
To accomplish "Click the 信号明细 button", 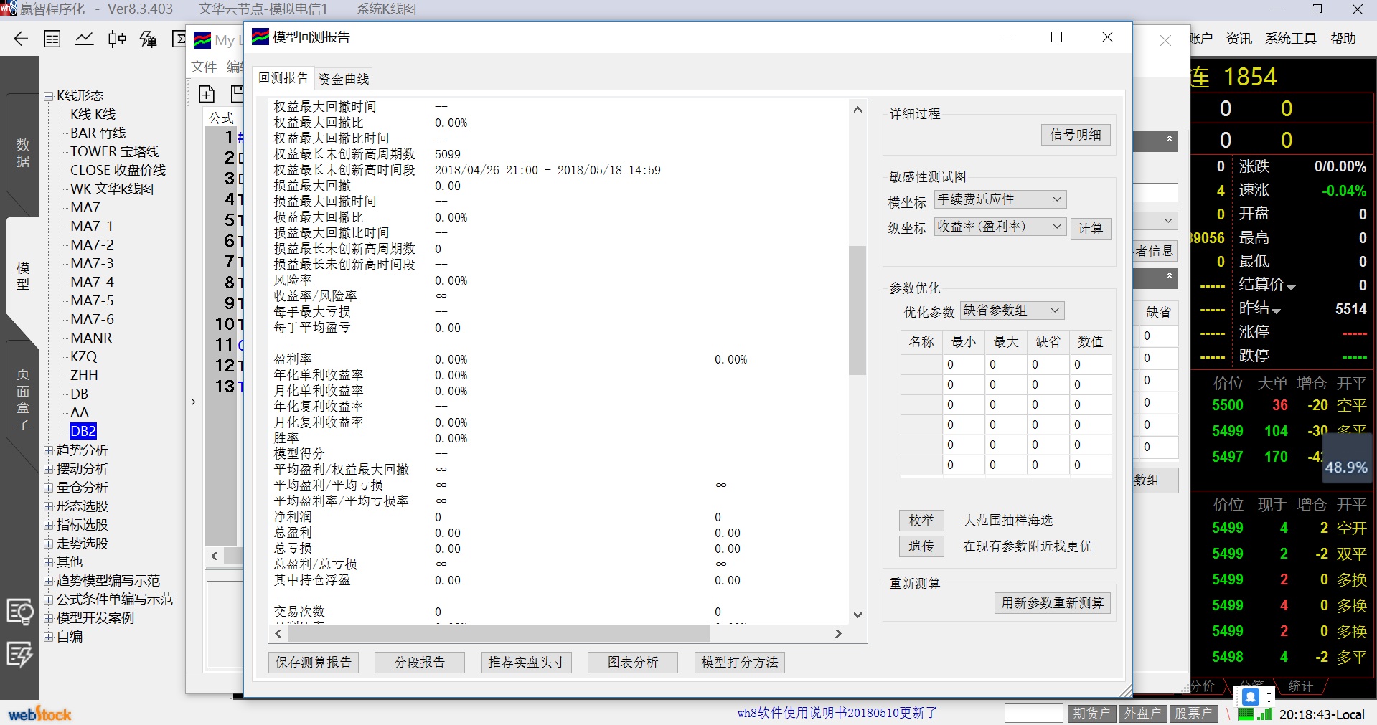I will coord(1075,135).
